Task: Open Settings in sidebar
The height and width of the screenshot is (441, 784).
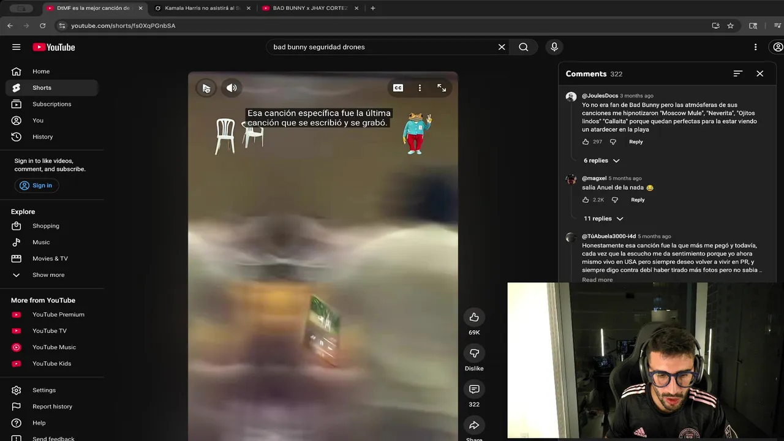Action: 52,390
